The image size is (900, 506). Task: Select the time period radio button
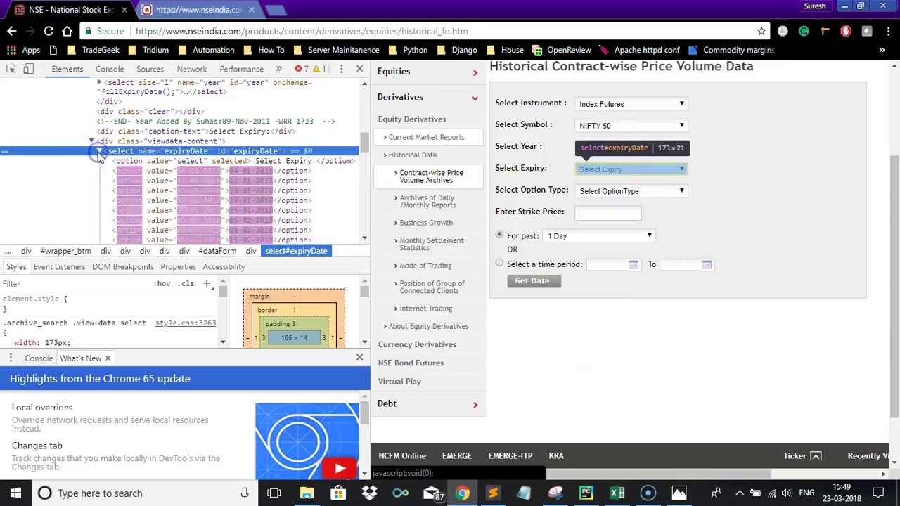[x=499, y=263]
